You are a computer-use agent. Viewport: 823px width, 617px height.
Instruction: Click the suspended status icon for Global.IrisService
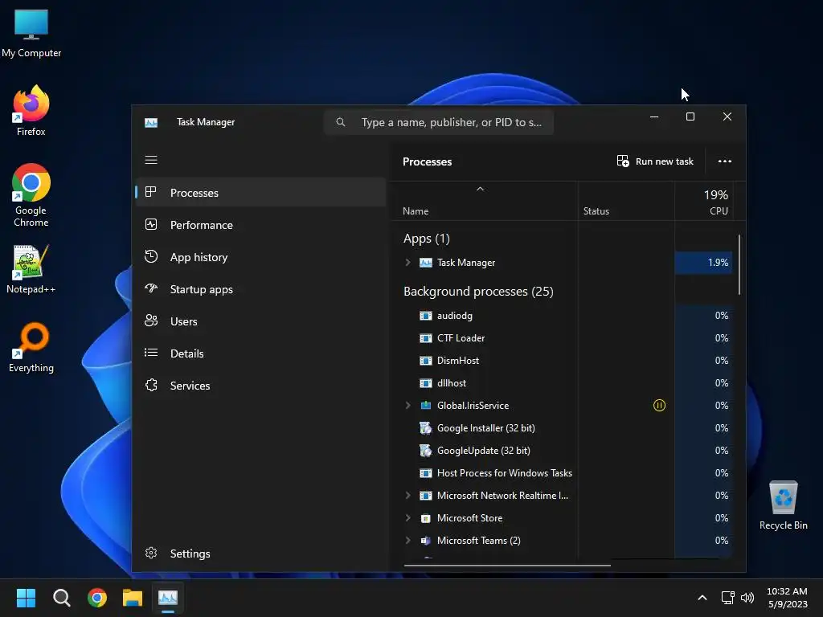tap(659, 406)
